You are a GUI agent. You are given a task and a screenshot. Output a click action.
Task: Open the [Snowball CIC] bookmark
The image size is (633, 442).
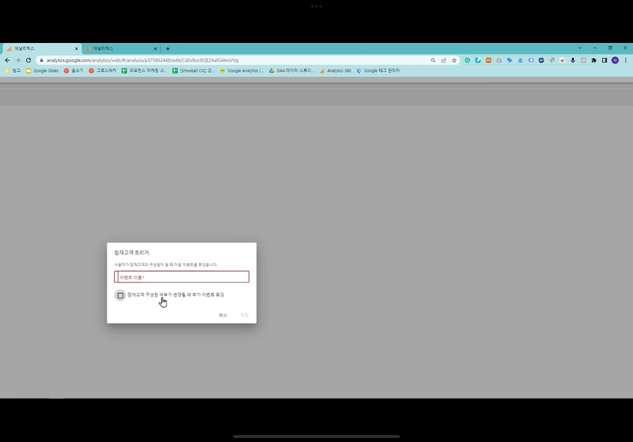193,71
